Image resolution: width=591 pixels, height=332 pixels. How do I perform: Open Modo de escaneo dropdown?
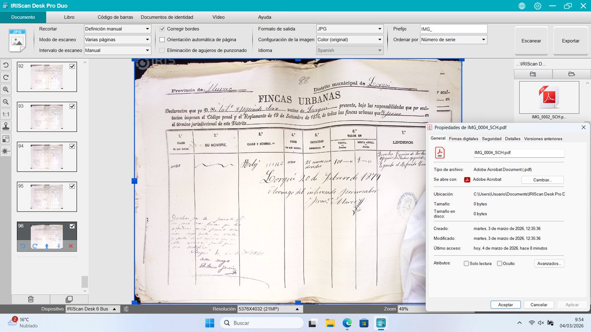(117, 39)
